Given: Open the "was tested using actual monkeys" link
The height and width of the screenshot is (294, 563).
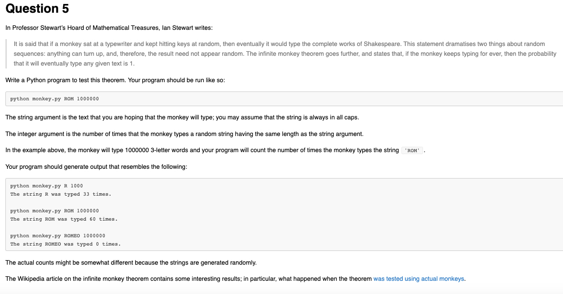Looking at the screenshot, I should (419, 279).
